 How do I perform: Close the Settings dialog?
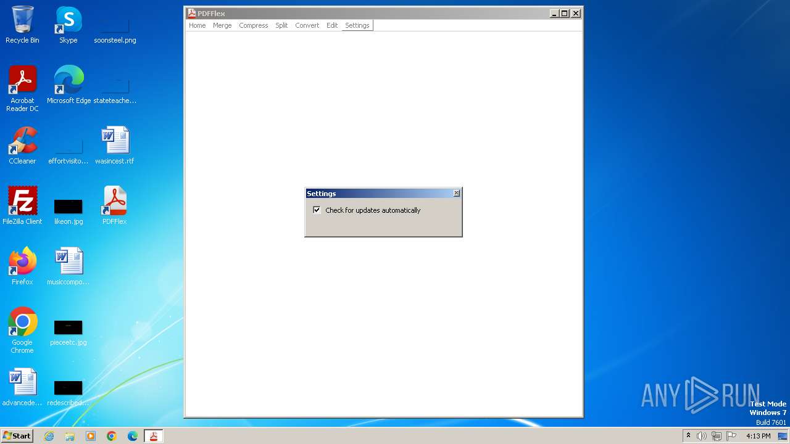click(457, 193)
